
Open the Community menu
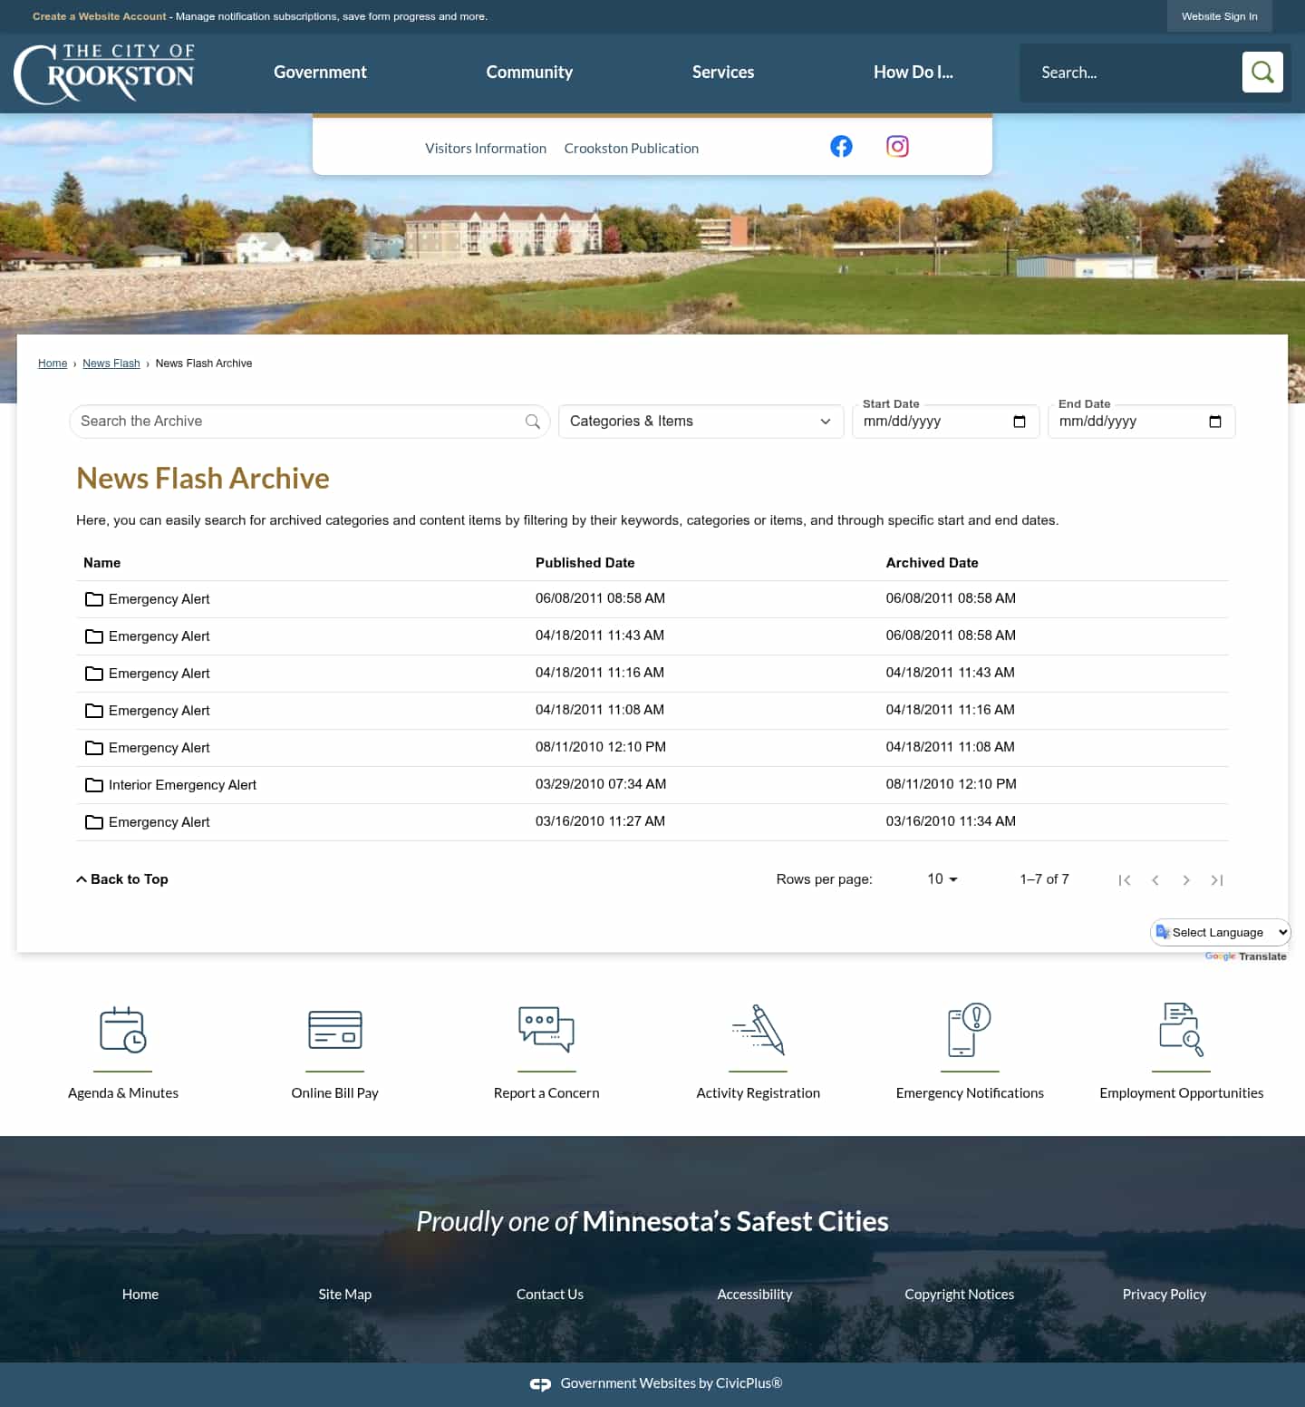(x=529, y=73)
